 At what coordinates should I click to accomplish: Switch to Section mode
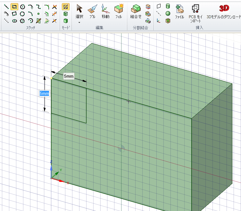pos(66,14)
